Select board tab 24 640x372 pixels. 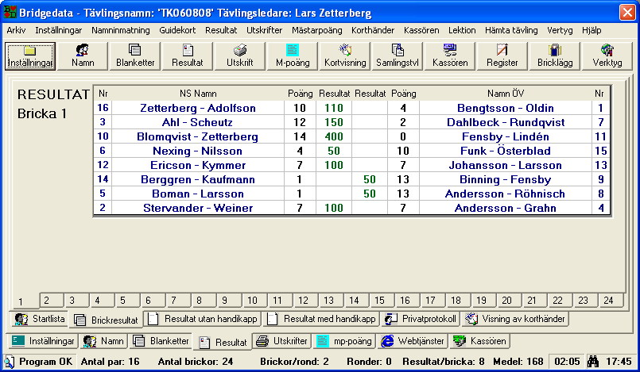[x=607, y=301]
